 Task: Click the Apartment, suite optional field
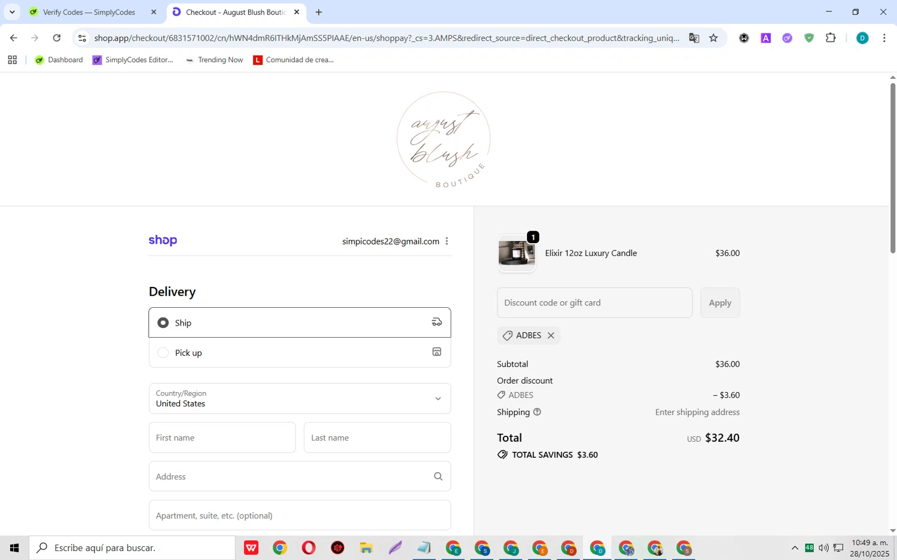[300, 515]
